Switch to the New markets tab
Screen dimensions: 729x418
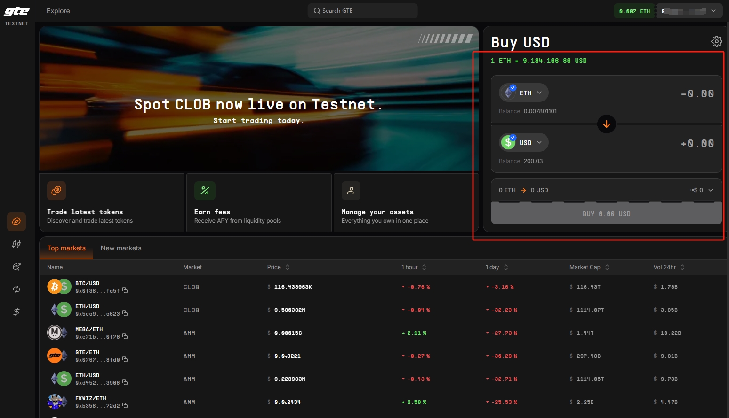click(x=121, y=248)
